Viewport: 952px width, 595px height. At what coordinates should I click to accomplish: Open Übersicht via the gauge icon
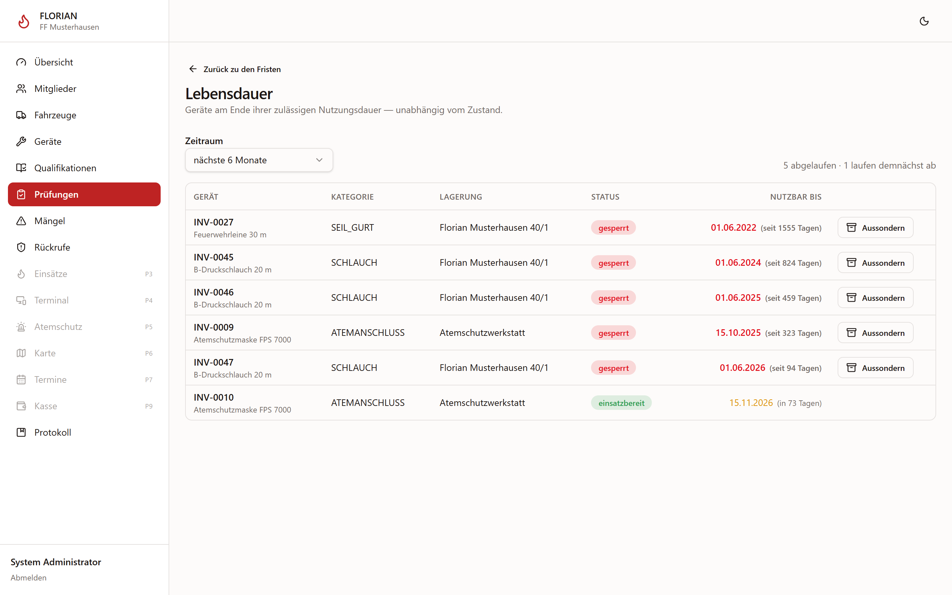(21, 62)
